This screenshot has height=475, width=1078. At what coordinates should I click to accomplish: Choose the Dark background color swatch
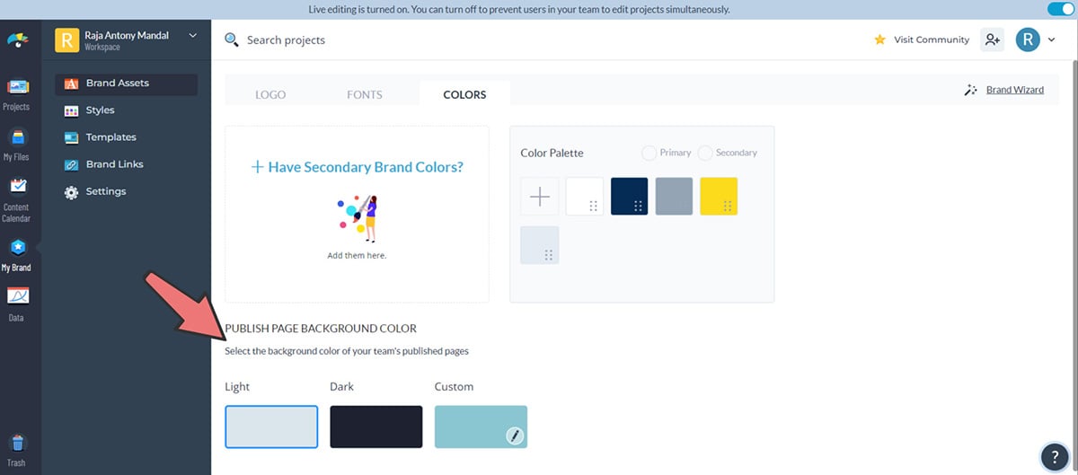(x=376, y=427)
